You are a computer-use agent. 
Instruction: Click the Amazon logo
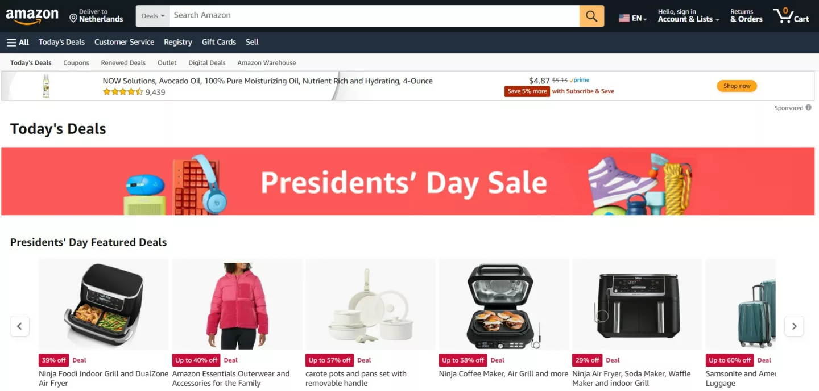click(x=32, y=16)
